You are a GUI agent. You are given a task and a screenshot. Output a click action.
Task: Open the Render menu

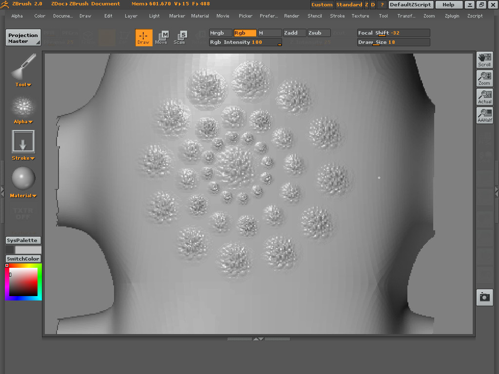coord(291,16)
